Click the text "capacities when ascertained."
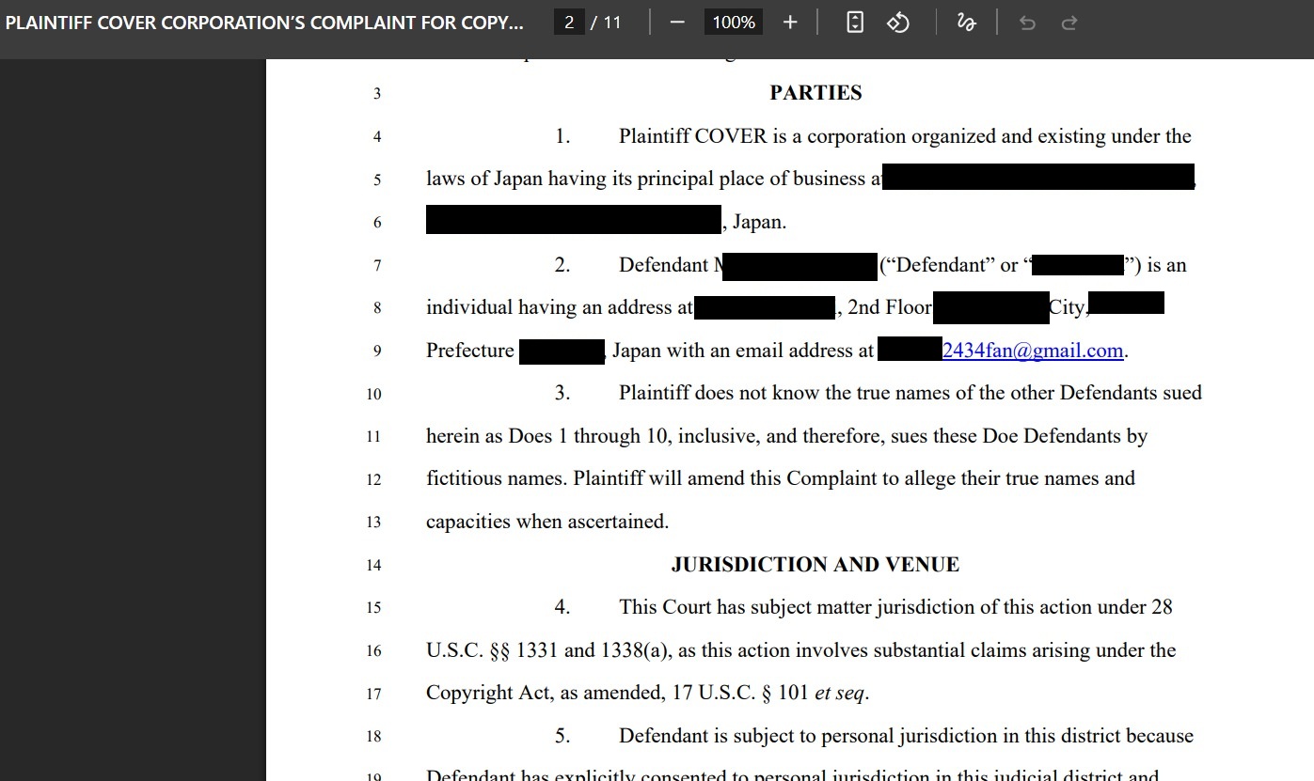The width and height of the screenshot is (1314, 781). 547,522
